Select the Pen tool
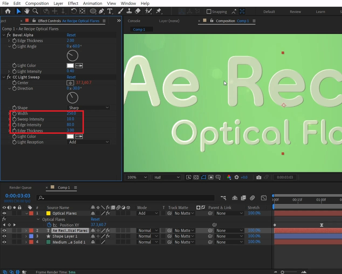Viewport: 342px width, 274px height. pyautogui.click(x=101, y=11)
